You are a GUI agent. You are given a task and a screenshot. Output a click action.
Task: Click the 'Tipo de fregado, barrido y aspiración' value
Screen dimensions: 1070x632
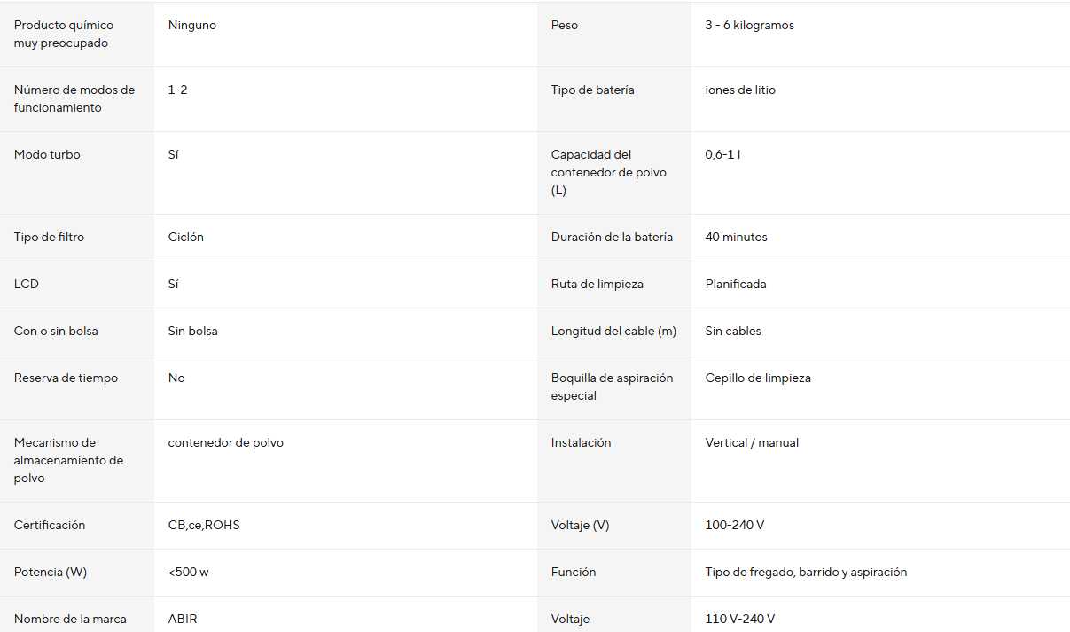pos(806,572)
